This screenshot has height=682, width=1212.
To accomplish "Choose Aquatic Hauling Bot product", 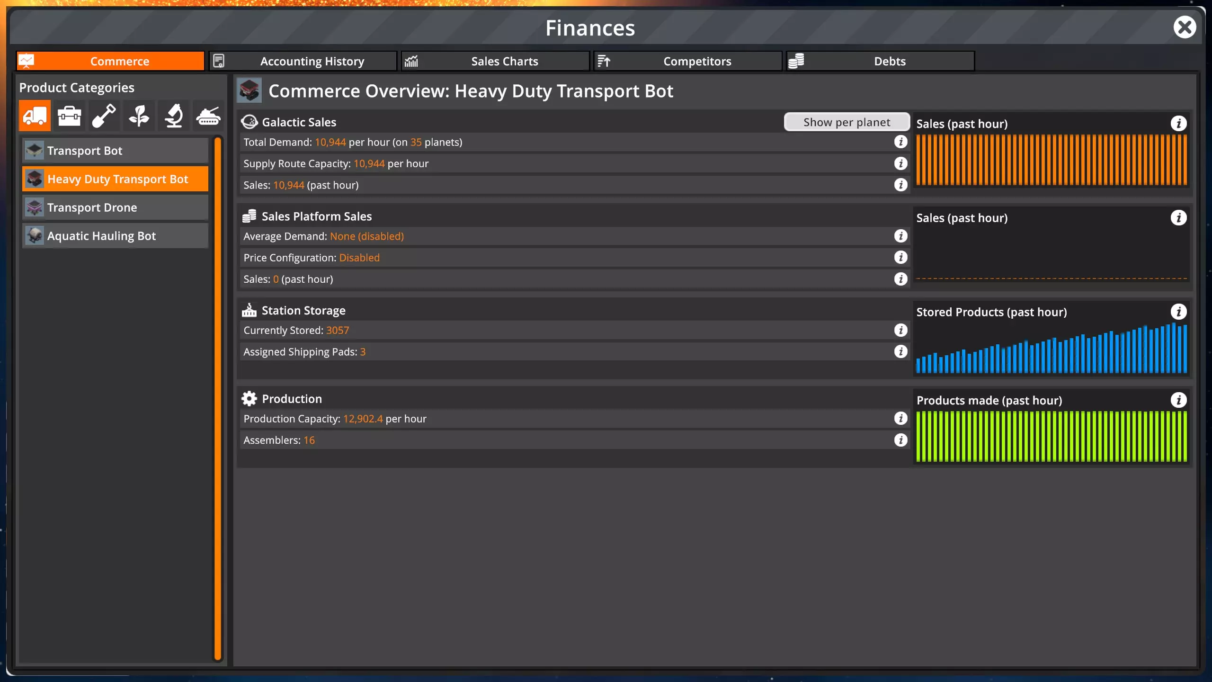I will coord(115,236).
